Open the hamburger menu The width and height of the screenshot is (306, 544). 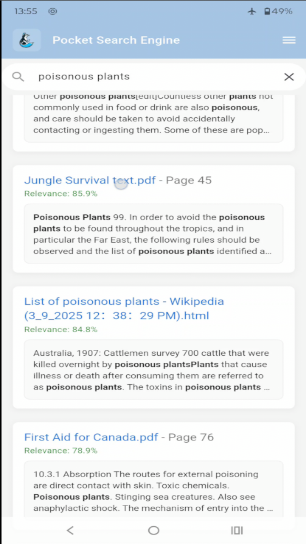[289, 40]
